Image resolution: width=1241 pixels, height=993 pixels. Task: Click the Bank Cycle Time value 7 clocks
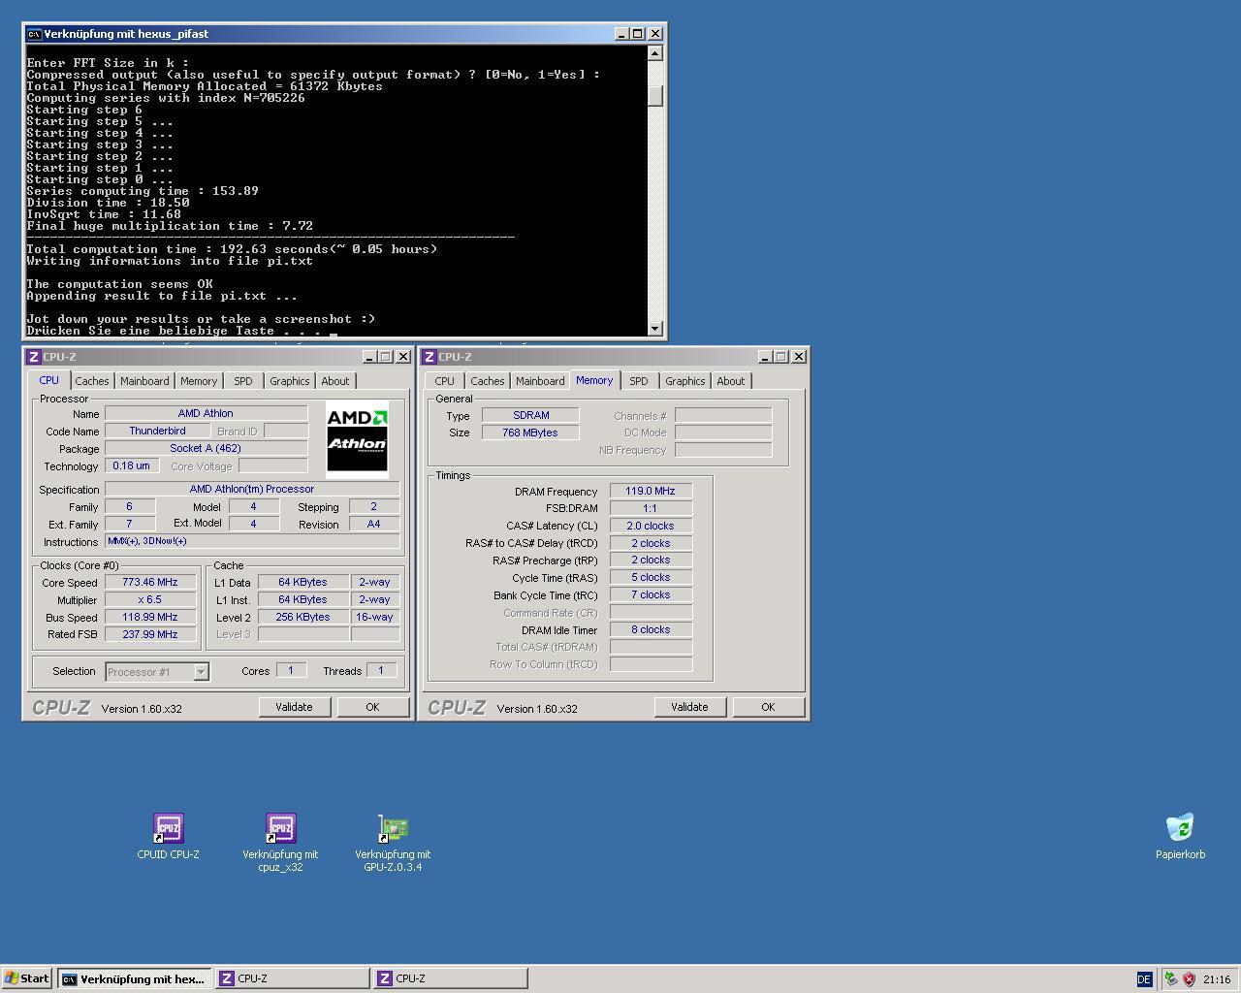tap(651, 594)
